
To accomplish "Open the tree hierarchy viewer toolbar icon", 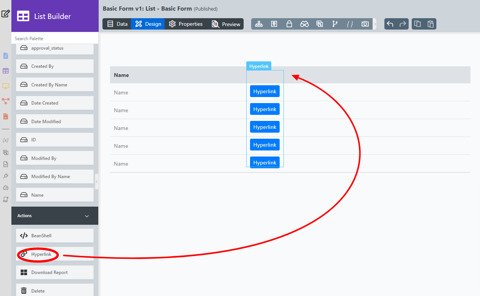I will (x=259, y=24).
